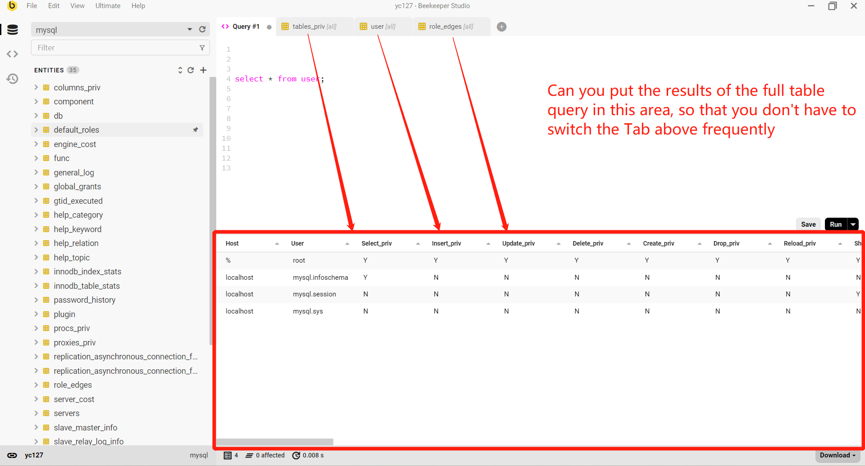Add a new entity with the plus icon

(204, 70)
